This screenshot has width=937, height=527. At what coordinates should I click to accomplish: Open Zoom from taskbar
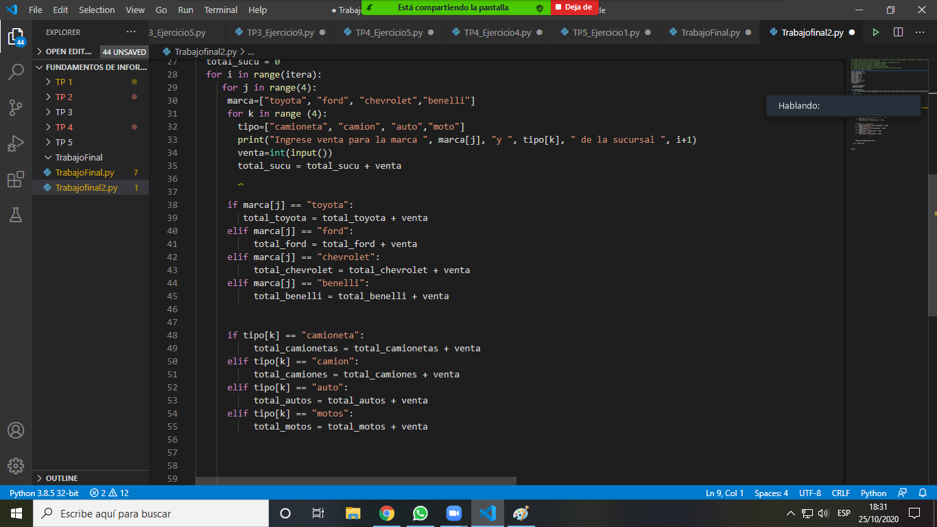click(x=453, y=513)
